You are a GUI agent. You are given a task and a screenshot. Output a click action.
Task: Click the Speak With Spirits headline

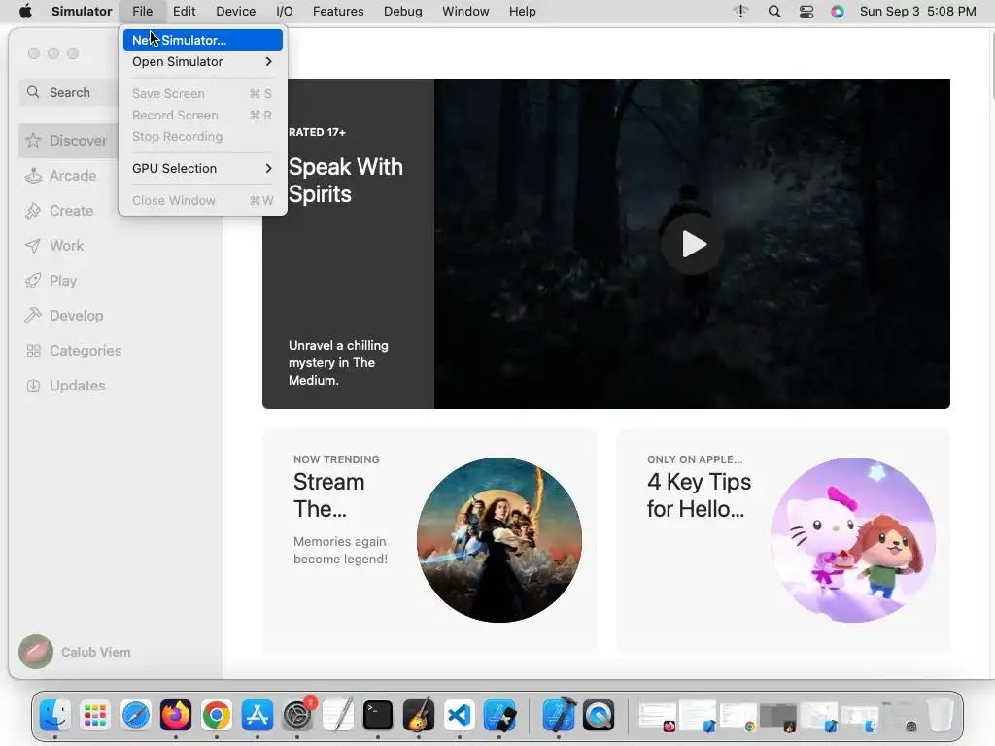[x=345, y=180]
